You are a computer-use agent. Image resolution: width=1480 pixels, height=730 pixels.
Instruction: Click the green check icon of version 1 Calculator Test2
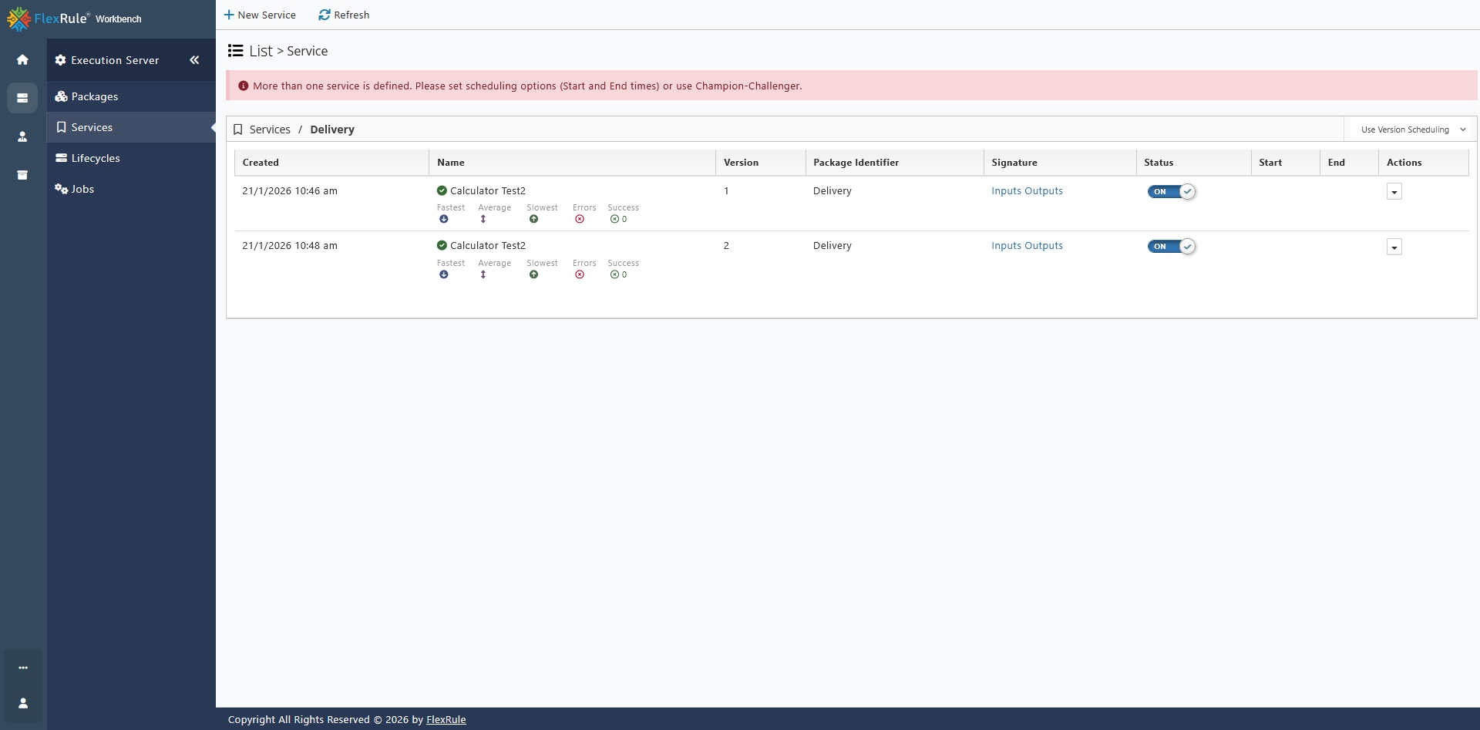[442, 190]
